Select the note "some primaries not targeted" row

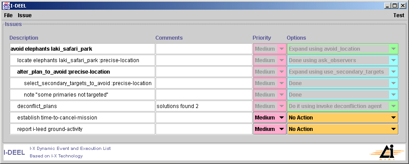click(x=82, y=95)
